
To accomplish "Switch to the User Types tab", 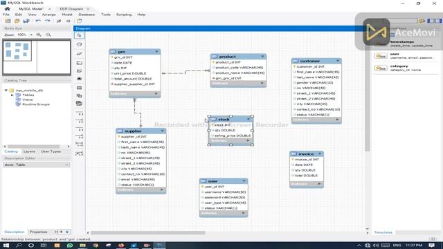I will coord(51,151).
